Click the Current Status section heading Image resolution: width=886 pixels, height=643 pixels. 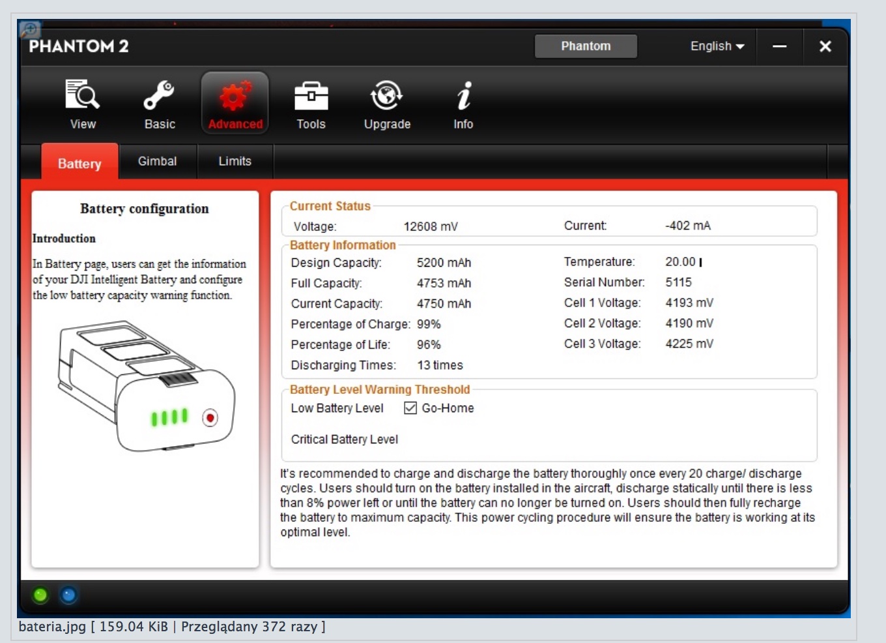330,206
